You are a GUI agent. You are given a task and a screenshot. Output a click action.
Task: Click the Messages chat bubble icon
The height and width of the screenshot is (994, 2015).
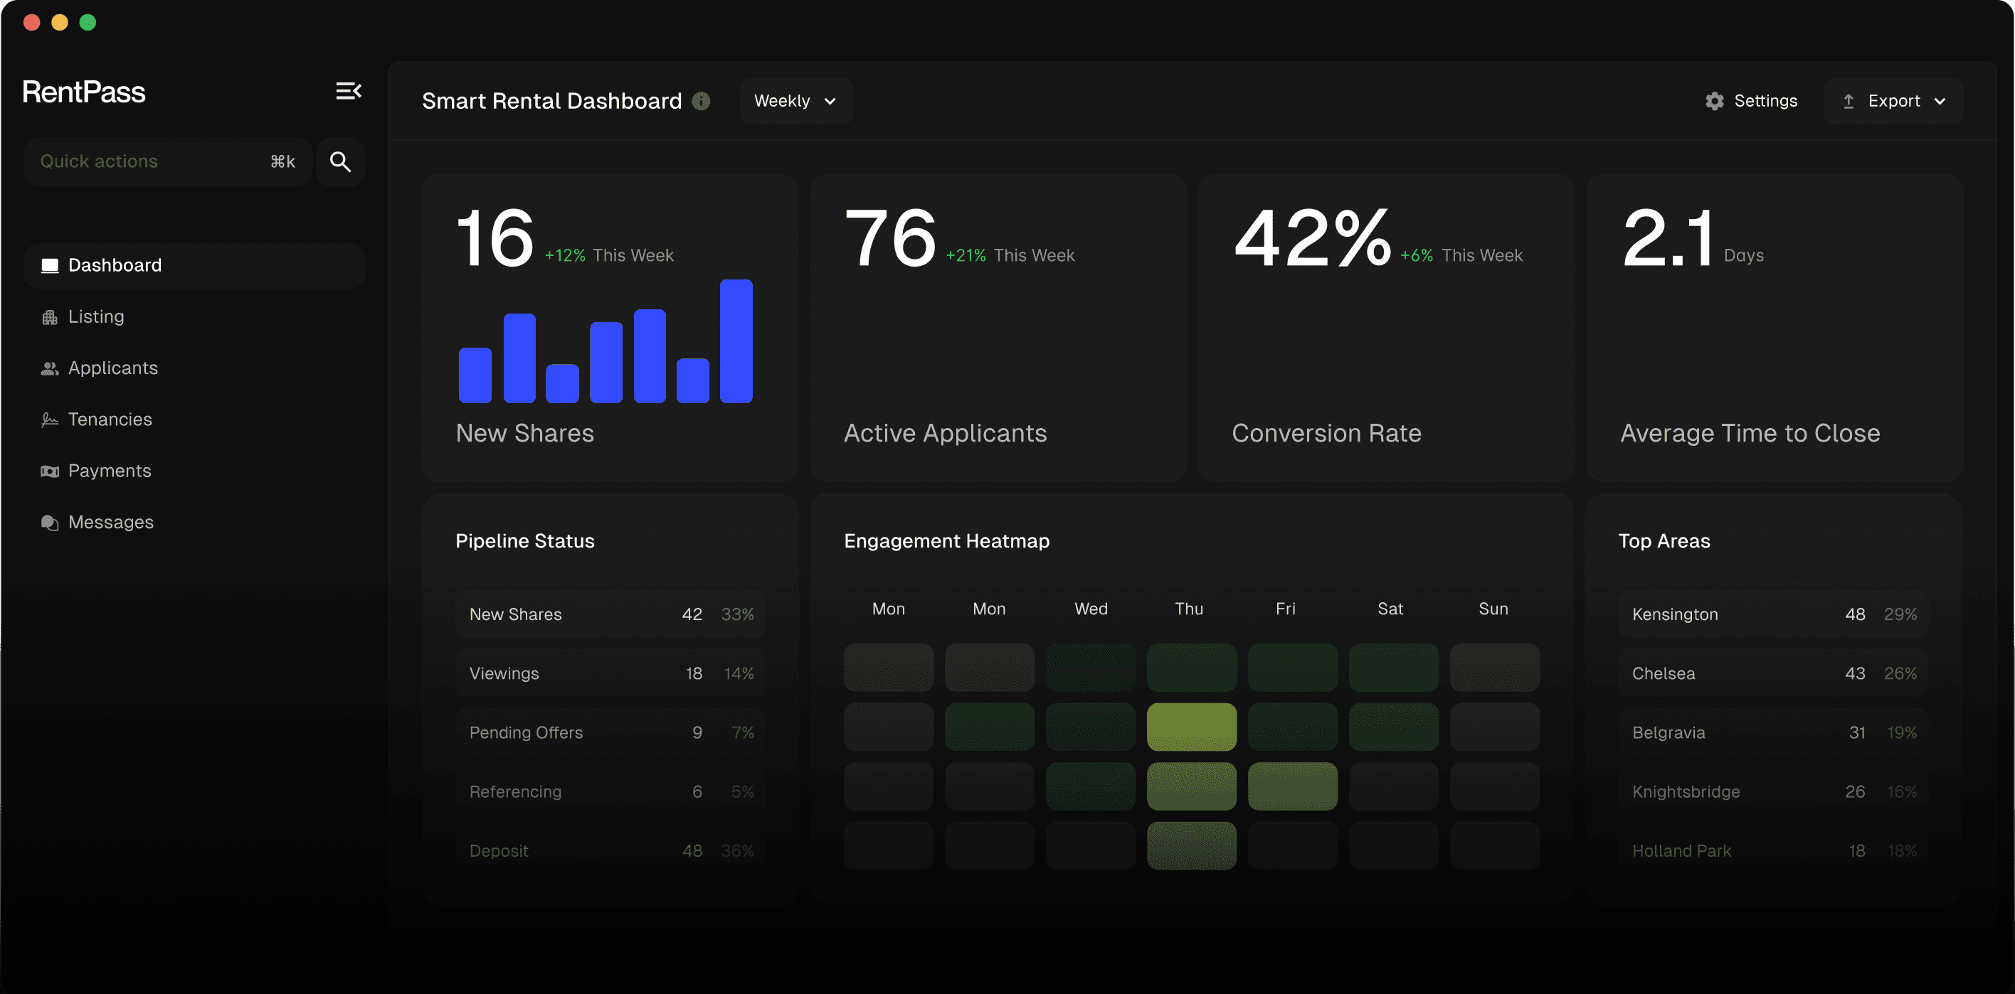50,523
